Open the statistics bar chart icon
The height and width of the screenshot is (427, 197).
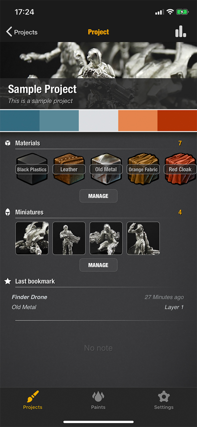[x=181, y=32]
